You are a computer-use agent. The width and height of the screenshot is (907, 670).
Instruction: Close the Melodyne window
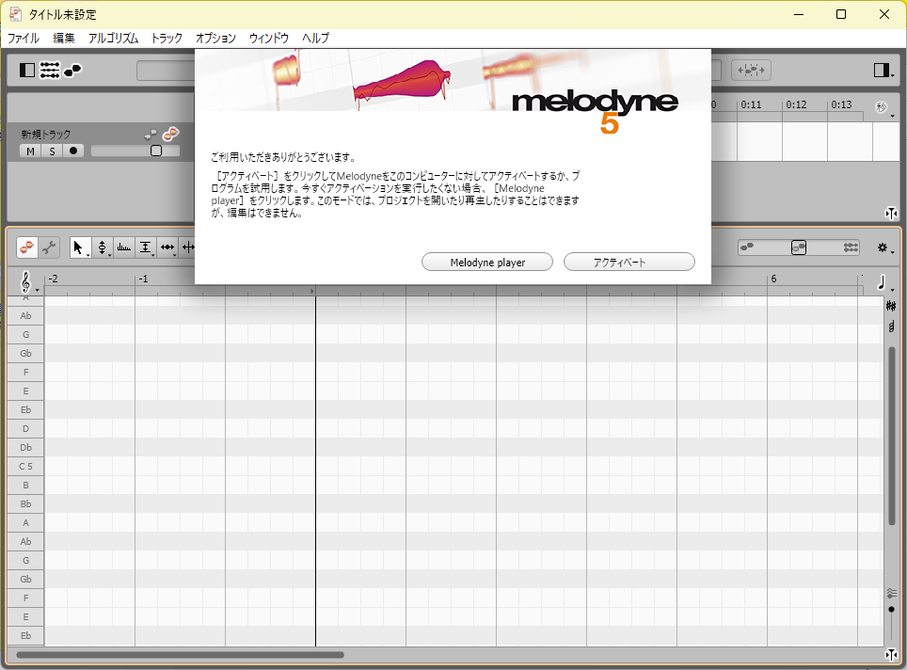883,14
